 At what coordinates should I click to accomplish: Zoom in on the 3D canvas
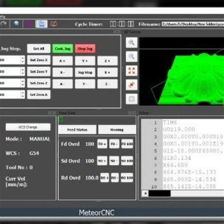pos(132,43)
